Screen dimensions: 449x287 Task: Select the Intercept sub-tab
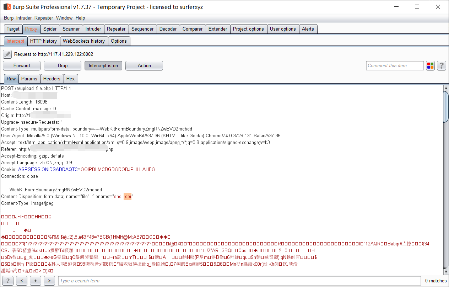tap(16, 41)
